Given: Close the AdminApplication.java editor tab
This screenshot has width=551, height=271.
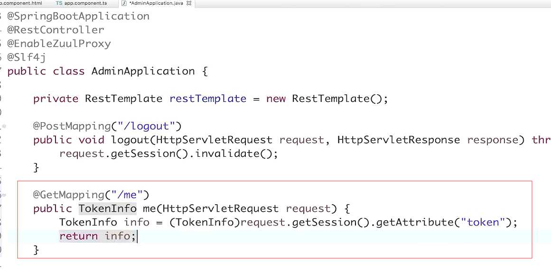Looking at the screenshot, I should [189, 3].
